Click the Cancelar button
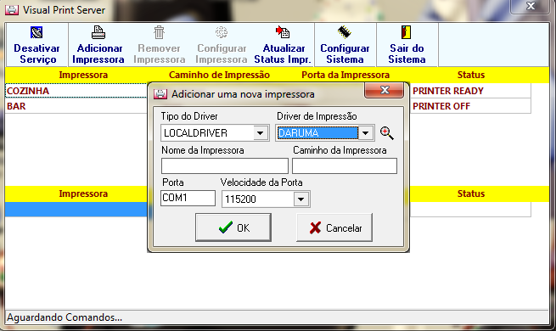Image resolution: width=556 pixels, height=331 pixels. (x=334, y=227)
